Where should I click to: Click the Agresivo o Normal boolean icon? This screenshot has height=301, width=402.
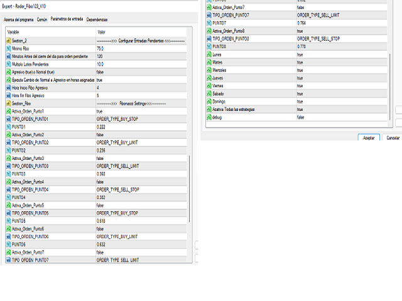coord(8,72)
